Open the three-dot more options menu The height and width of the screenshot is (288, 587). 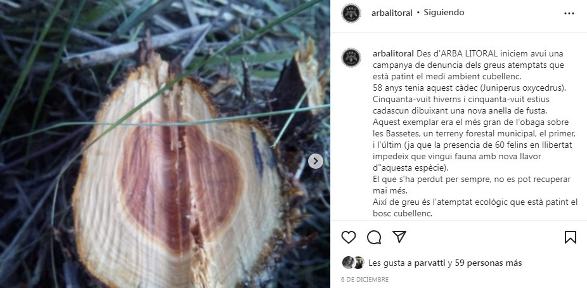click(x=569, y=13)
